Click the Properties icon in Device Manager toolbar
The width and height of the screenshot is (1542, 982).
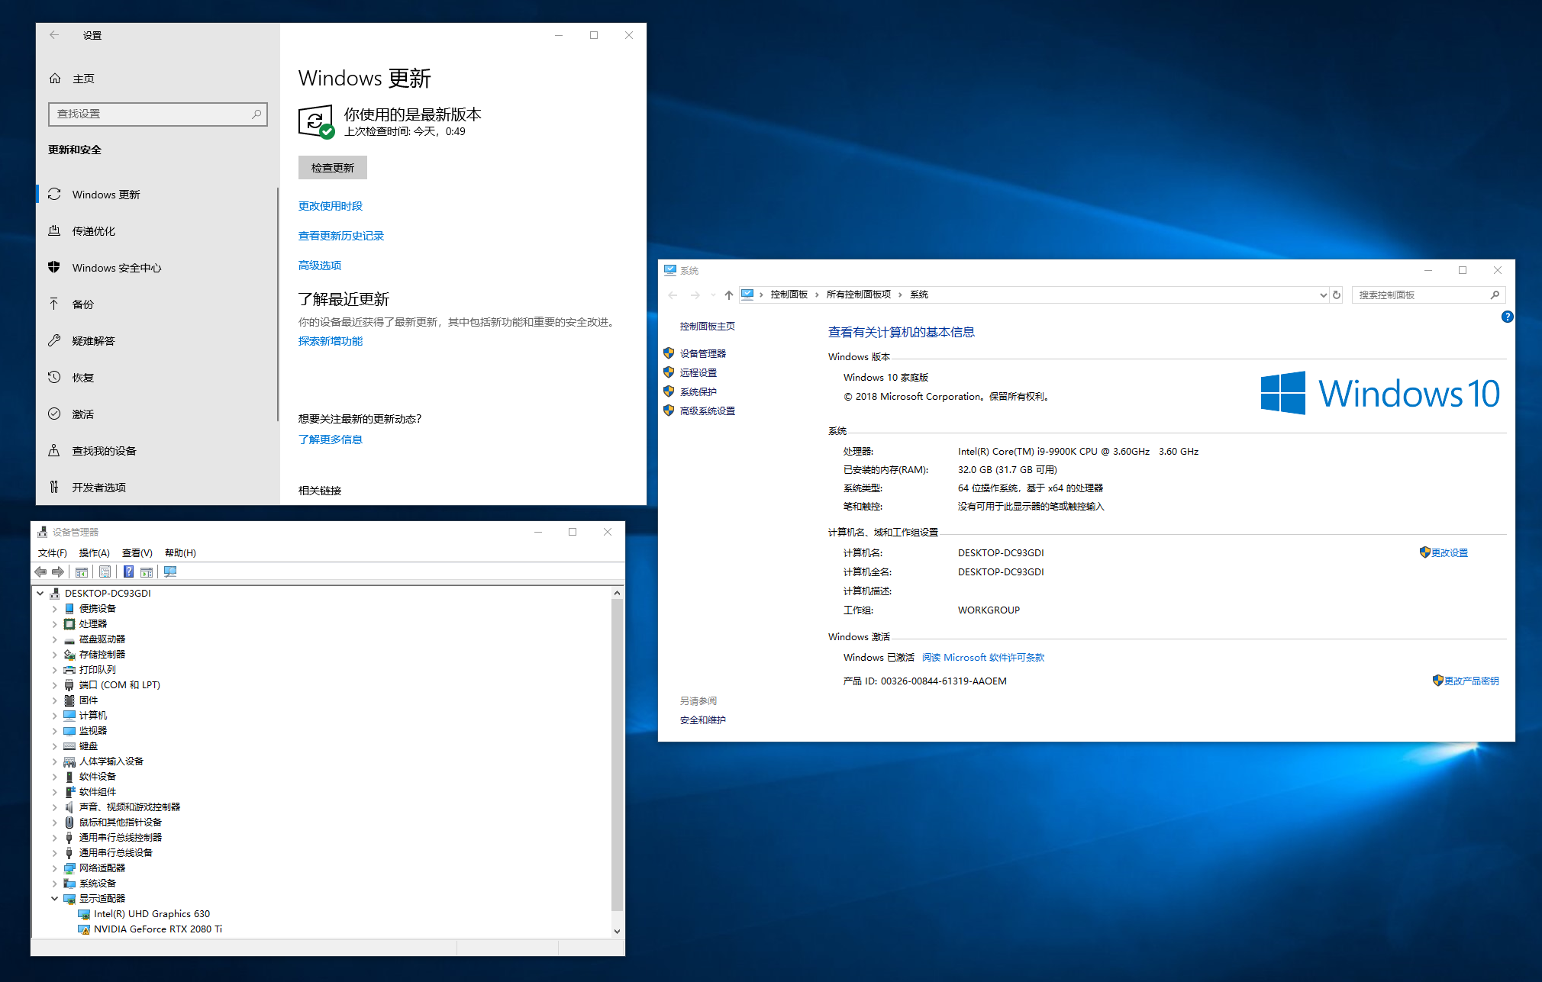(x=105, y=572)
